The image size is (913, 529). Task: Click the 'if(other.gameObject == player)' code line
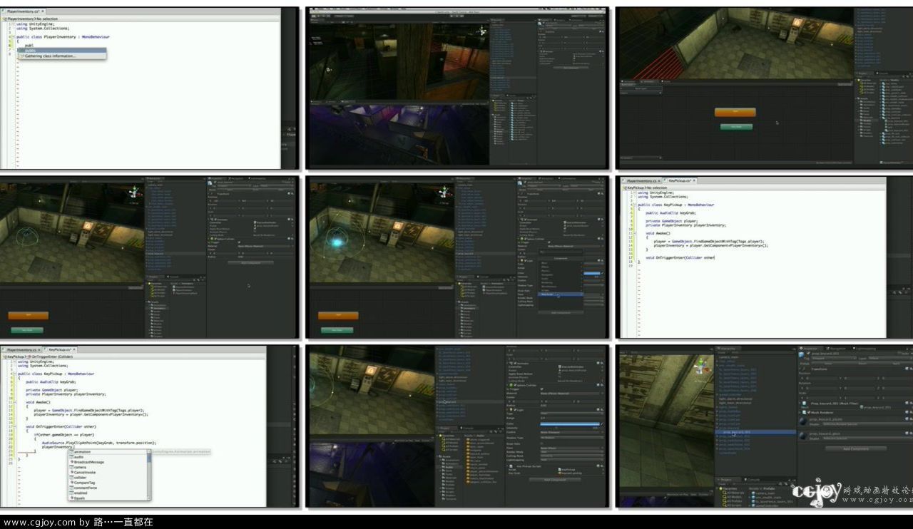pyautogui.click(x=64, y=434)
